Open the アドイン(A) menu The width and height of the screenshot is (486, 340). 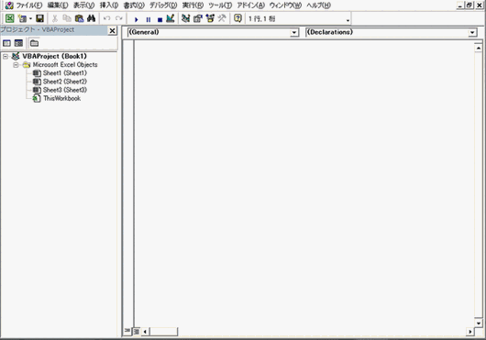(250, 5)
